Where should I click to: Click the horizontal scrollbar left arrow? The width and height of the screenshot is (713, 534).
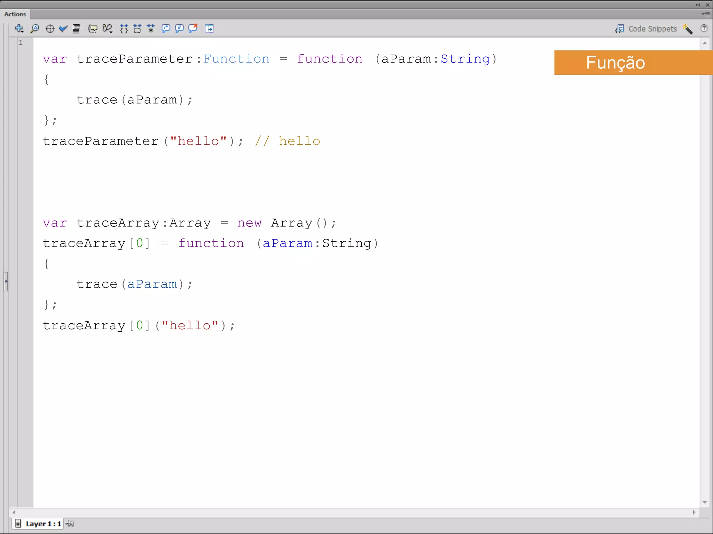tap(14, 512)
